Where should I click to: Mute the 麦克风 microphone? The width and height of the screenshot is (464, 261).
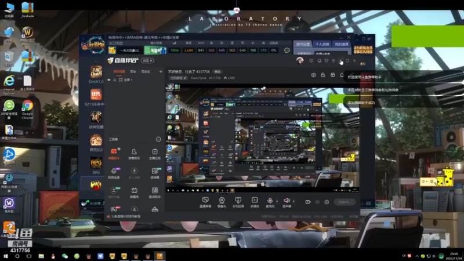pos(270,202)
